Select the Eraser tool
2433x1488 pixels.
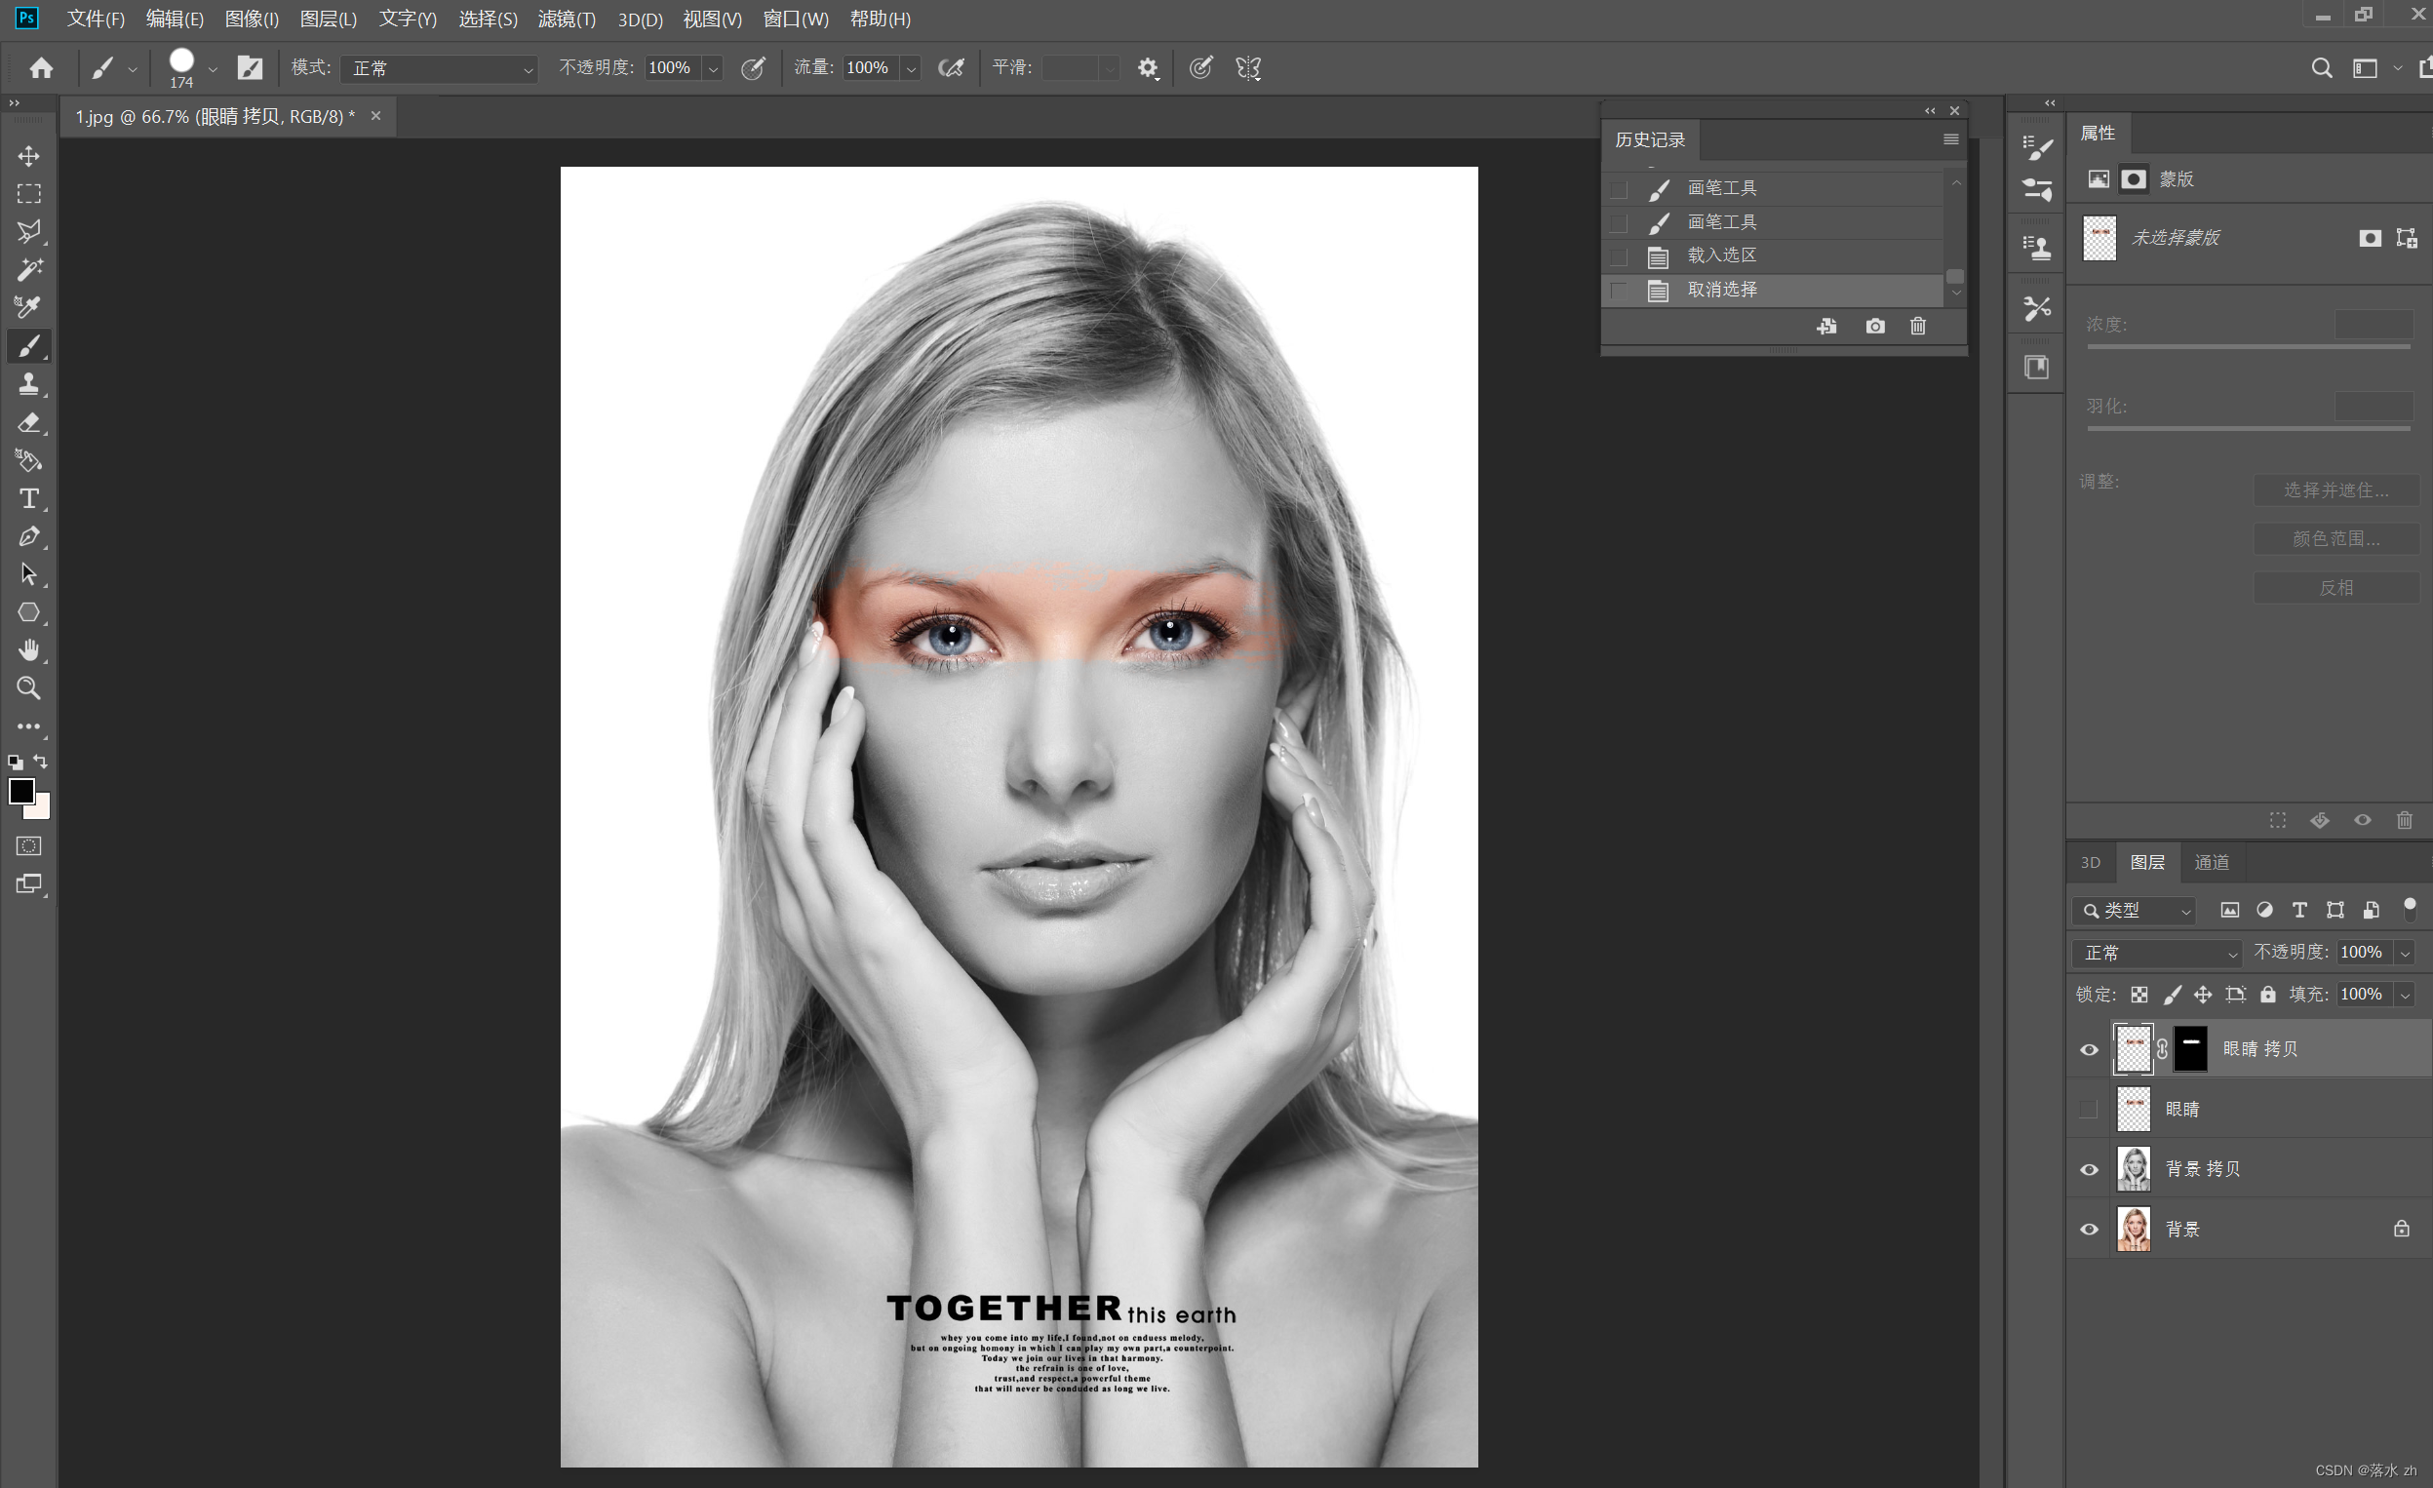pyautogui.click(x=28, y=422)
